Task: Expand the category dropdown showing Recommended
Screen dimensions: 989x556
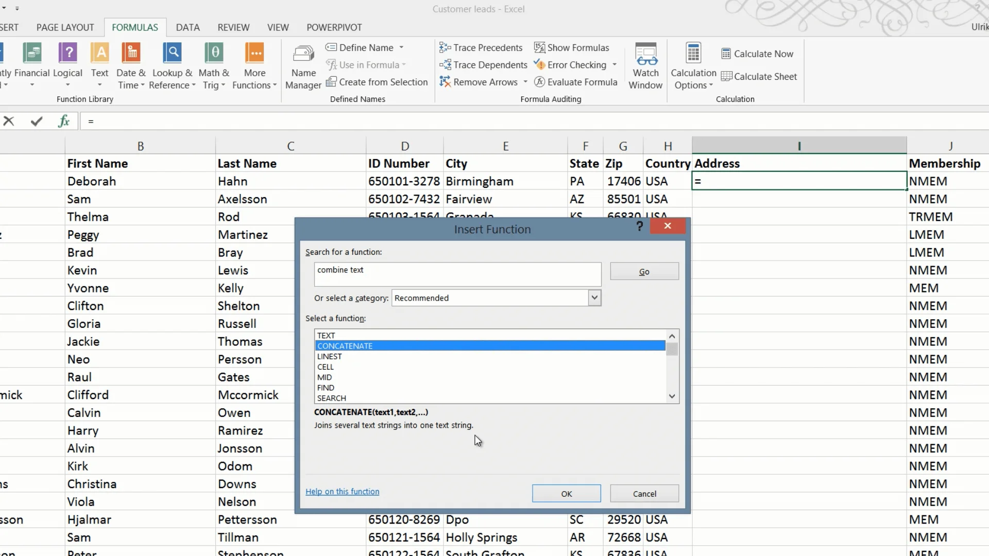Action: [594, 298]
